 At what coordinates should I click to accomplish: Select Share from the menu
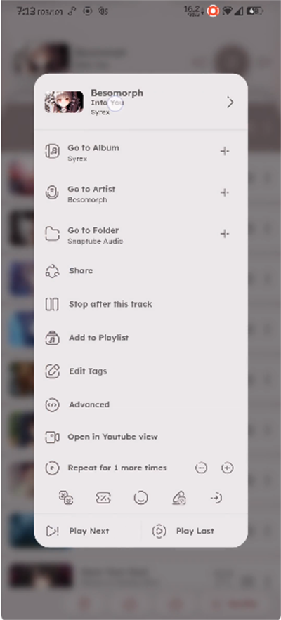[141, 271]
